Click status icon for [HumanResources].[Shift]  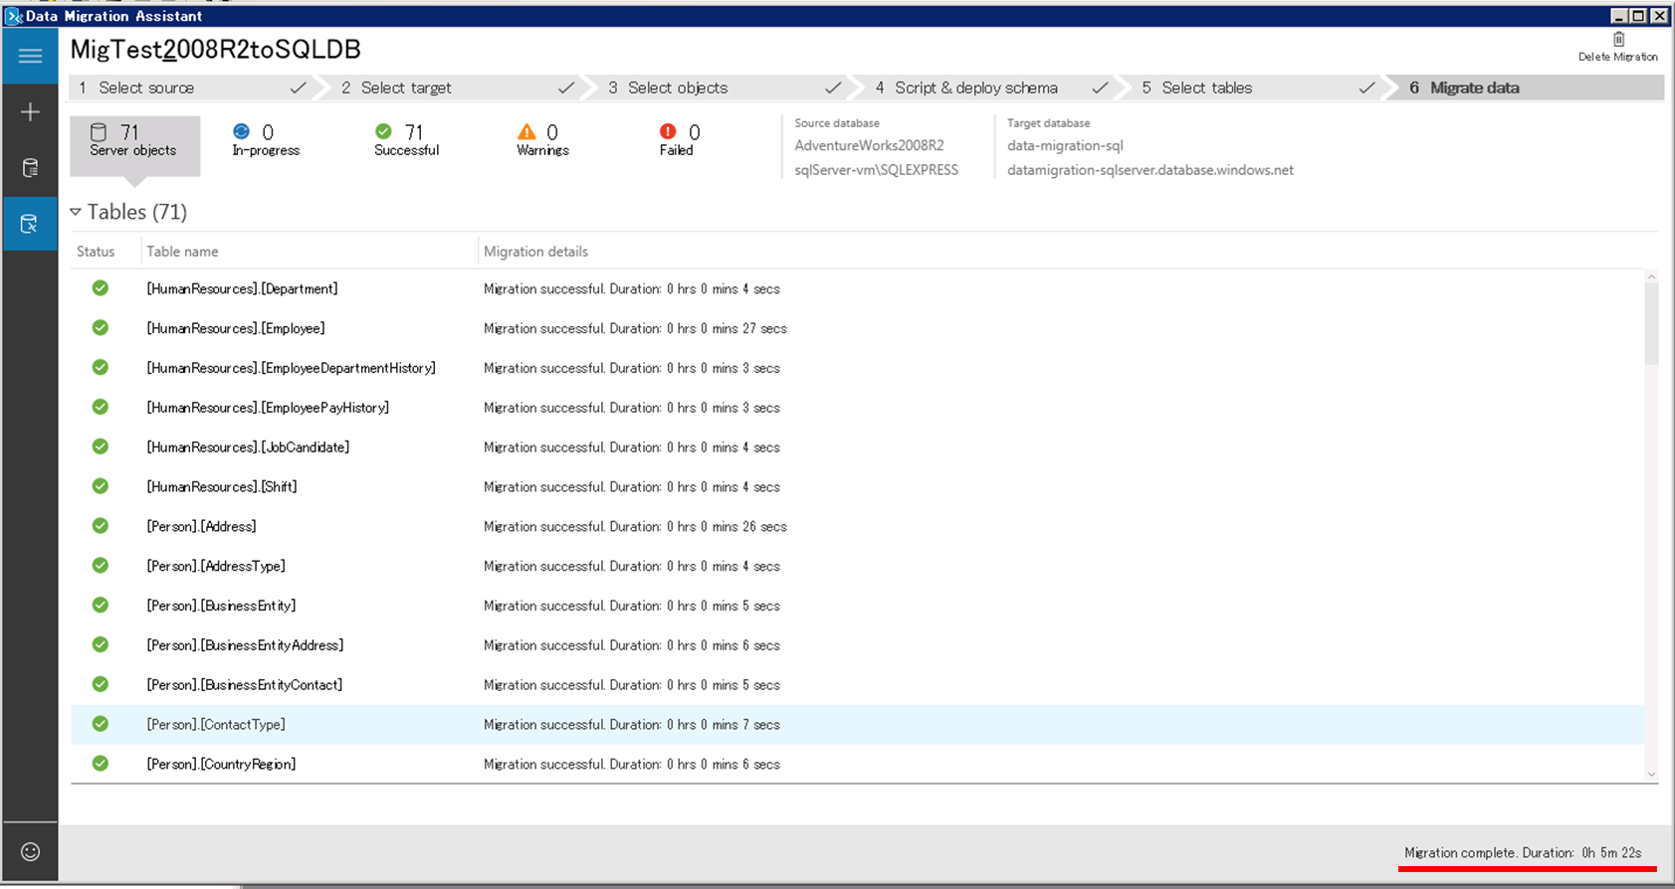(x=101, y=486)
